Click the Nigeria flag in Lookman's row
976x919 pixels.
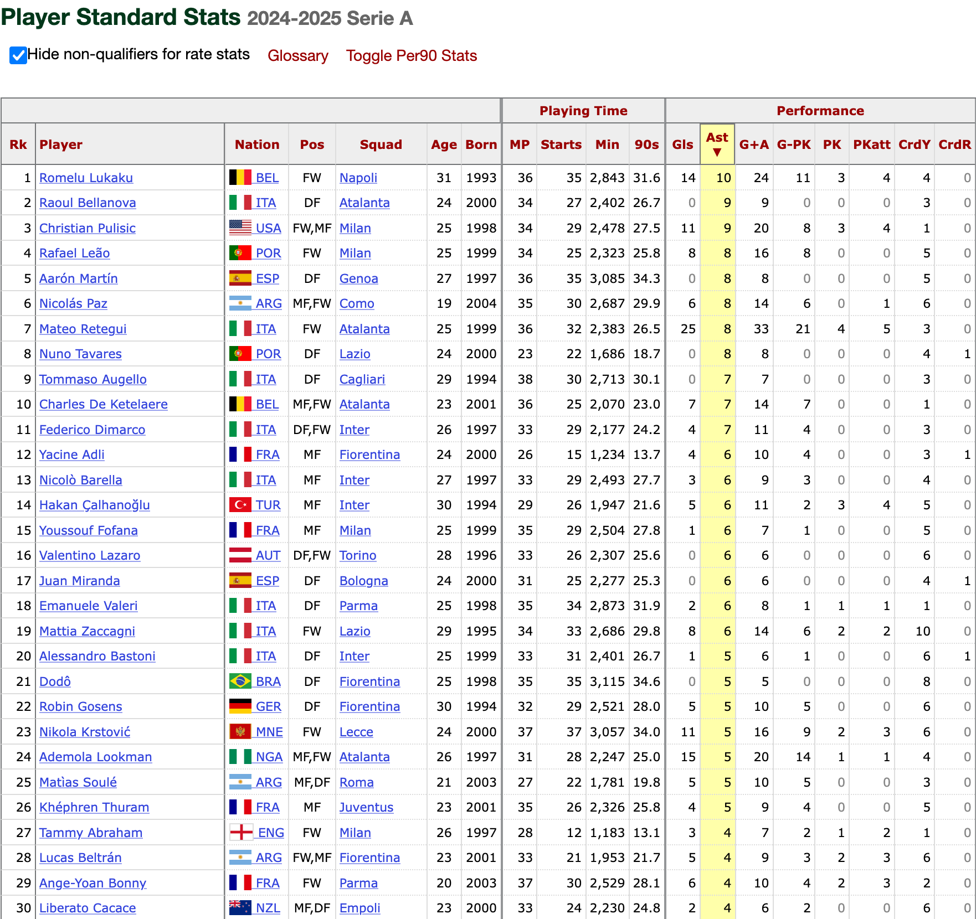pyautogui.click(x=240, y=757)
